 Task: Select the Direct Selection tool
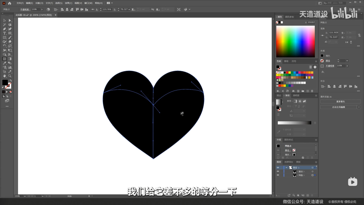[10, 20]
